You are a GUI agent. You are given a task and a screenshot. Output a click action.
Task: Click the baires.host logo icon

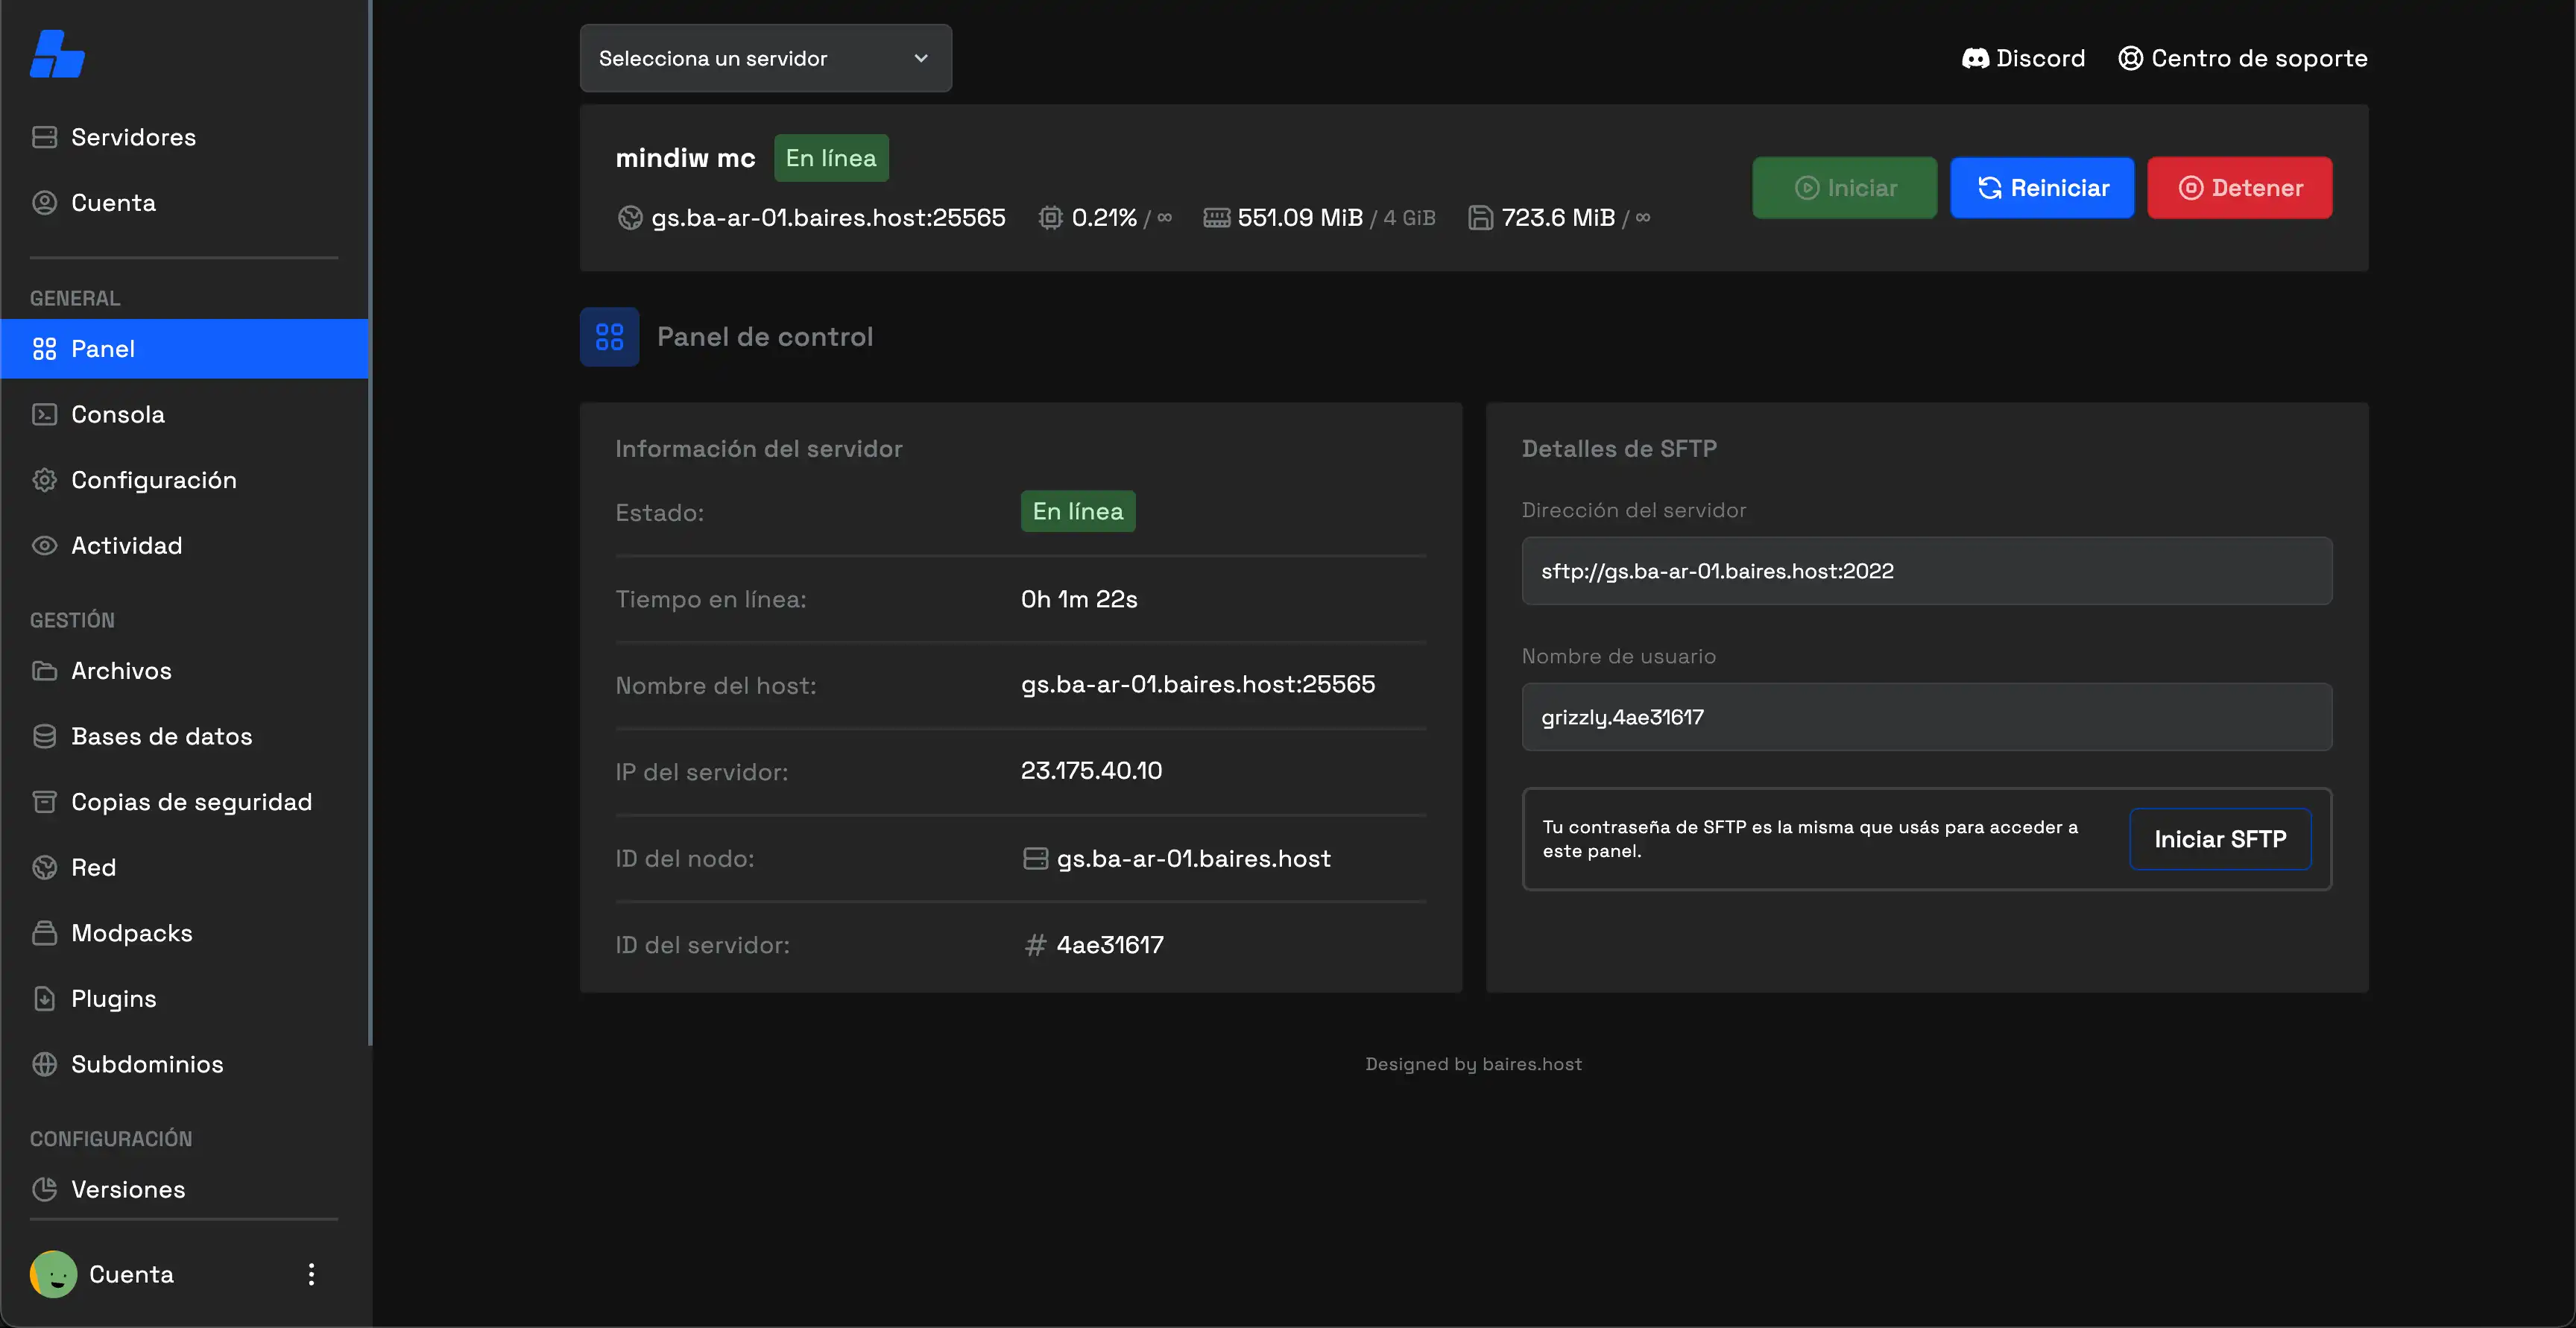pos(57,54)
